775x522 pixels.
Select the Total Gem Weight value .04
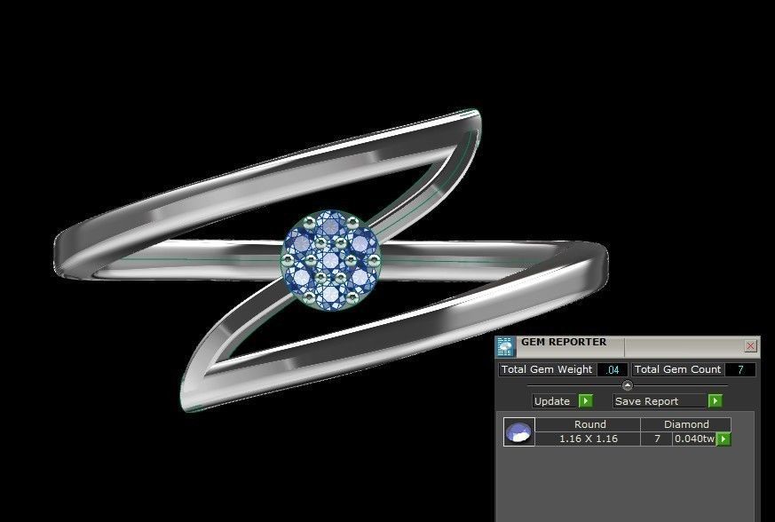[613, 369]
